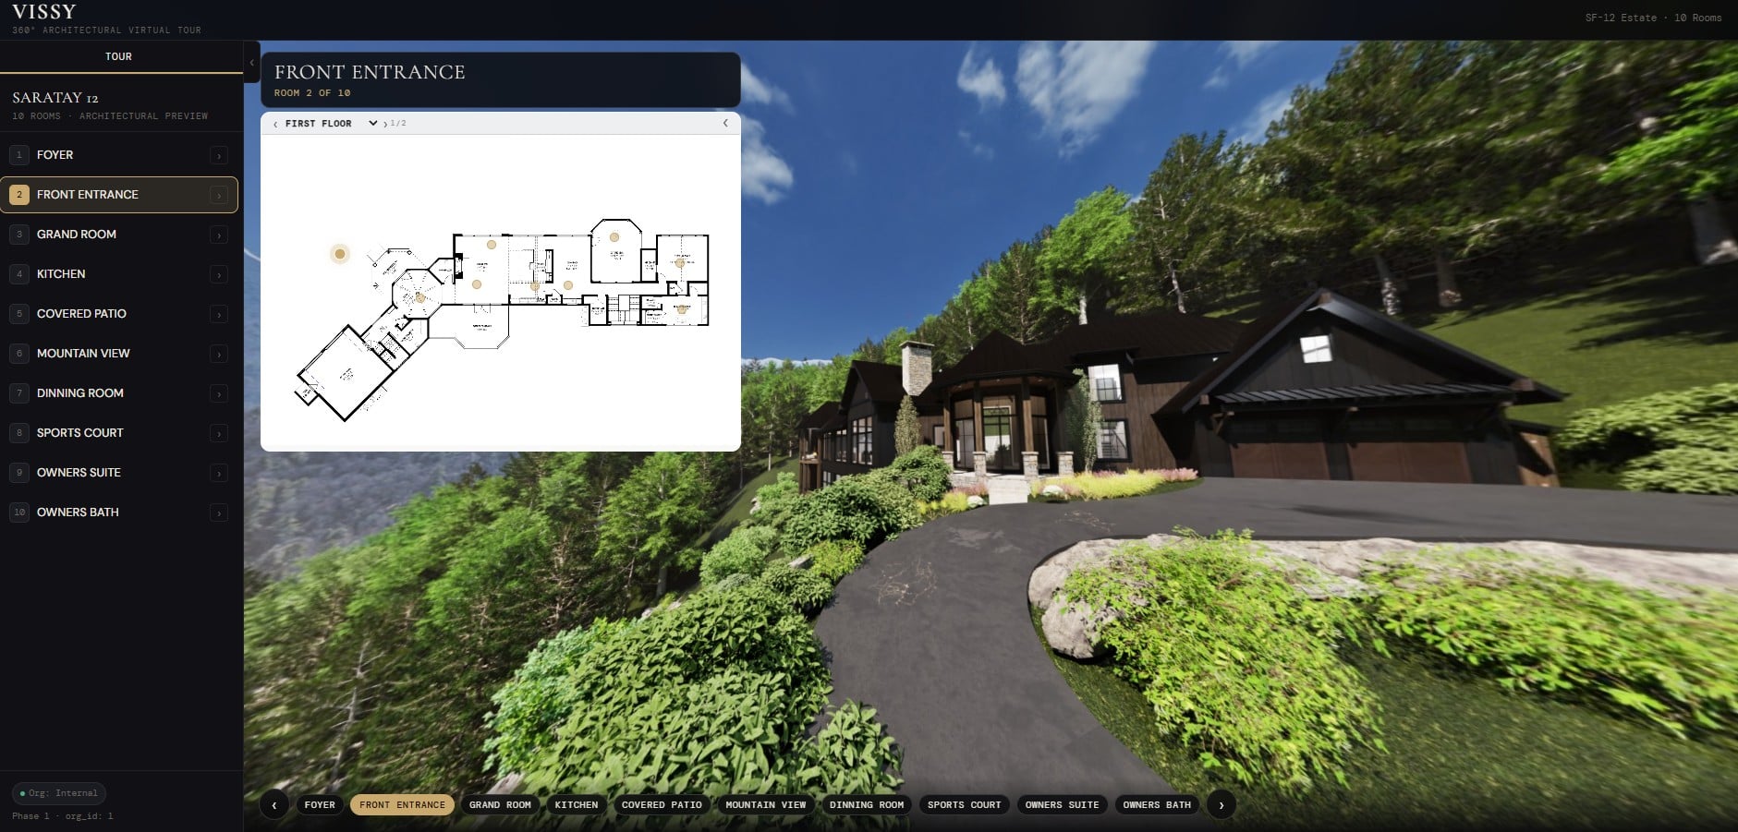
Task: Click the chevron on the FOYER row
Action: [x=219, y=155]
